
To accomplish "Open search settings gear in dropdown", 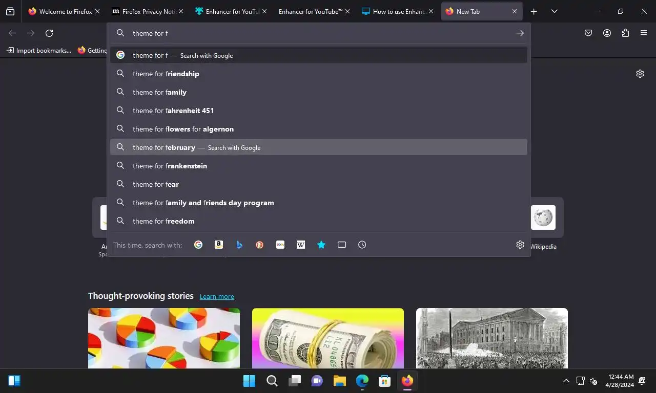I will (520, 245).
